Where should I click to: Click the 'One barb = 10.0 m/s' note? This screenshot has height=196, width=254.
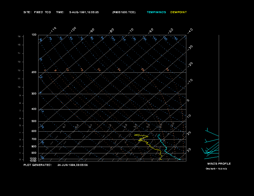[216, 169]
